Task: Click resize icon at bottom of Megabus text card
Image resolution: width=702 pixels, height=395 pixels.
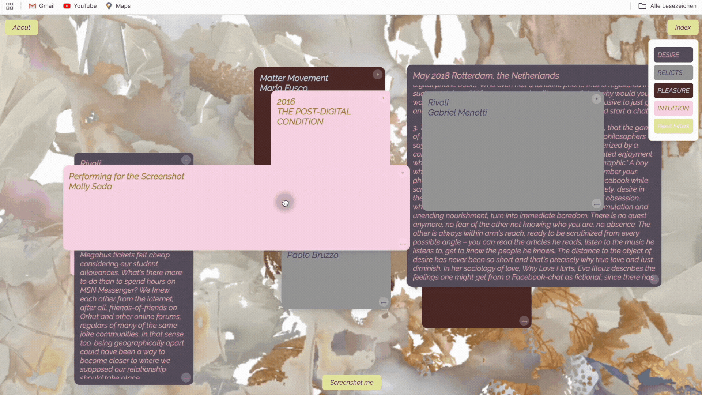Action: click(x=186, y=377)
